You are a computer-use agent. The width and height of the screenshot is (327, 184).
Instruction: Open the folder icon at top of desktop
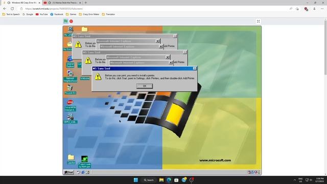click(84, 29)
